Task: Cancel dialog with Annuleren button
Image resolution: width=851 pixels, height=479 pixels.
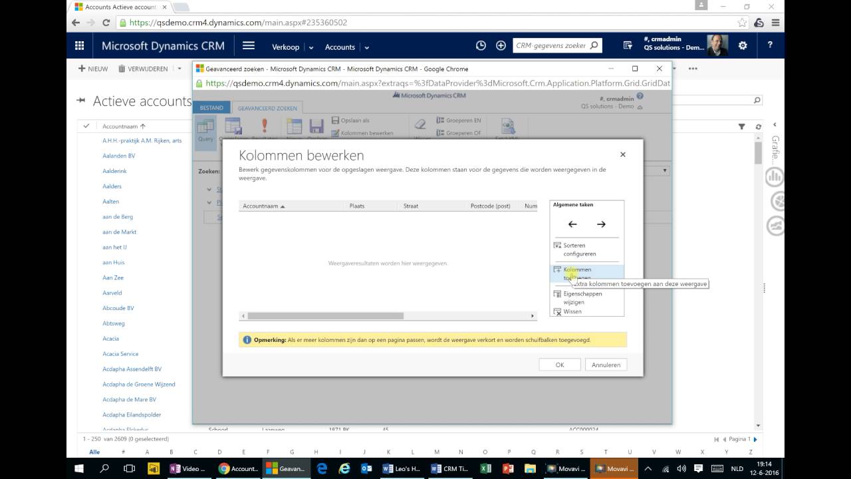Action: click(x=606, y=365)
